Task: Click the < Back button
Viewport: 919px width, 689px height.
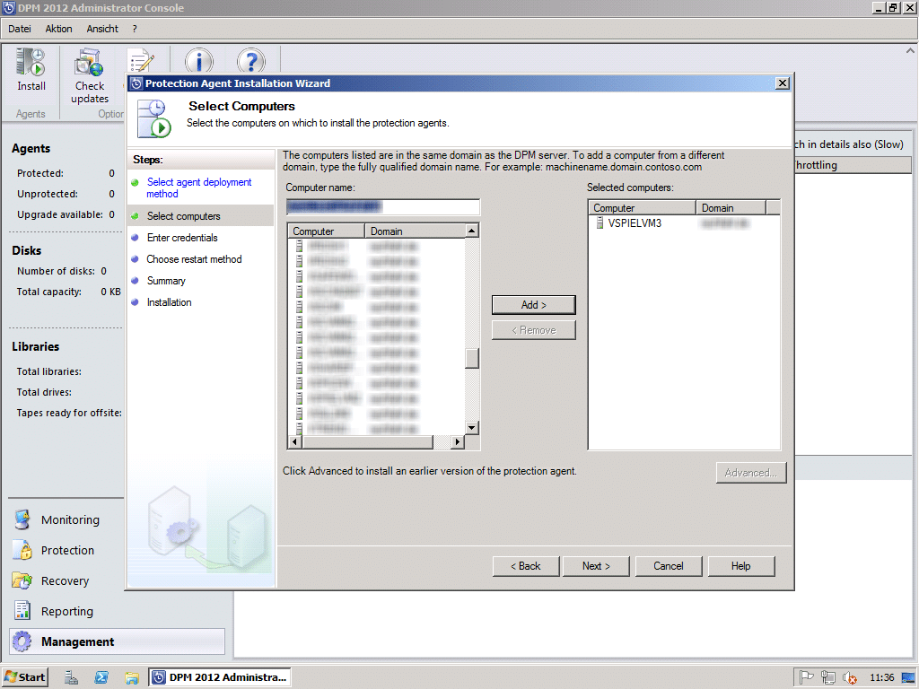Action: [x=526, y=566]
